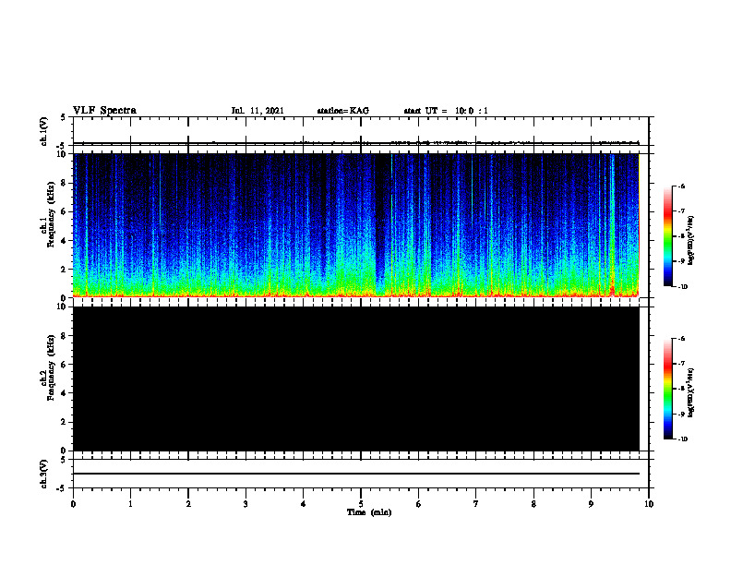Screen dimensions: 731x565
Task: Click the "2" kHz tick on ch.1 frequency axis
Action: (x=64, y=270)
